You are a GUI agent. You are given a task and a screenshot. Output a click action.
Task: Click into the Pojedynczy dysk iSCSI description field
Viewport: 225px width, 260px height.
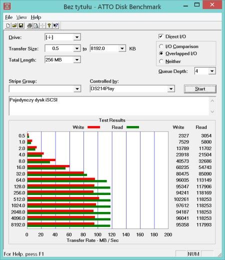[109, 106]
